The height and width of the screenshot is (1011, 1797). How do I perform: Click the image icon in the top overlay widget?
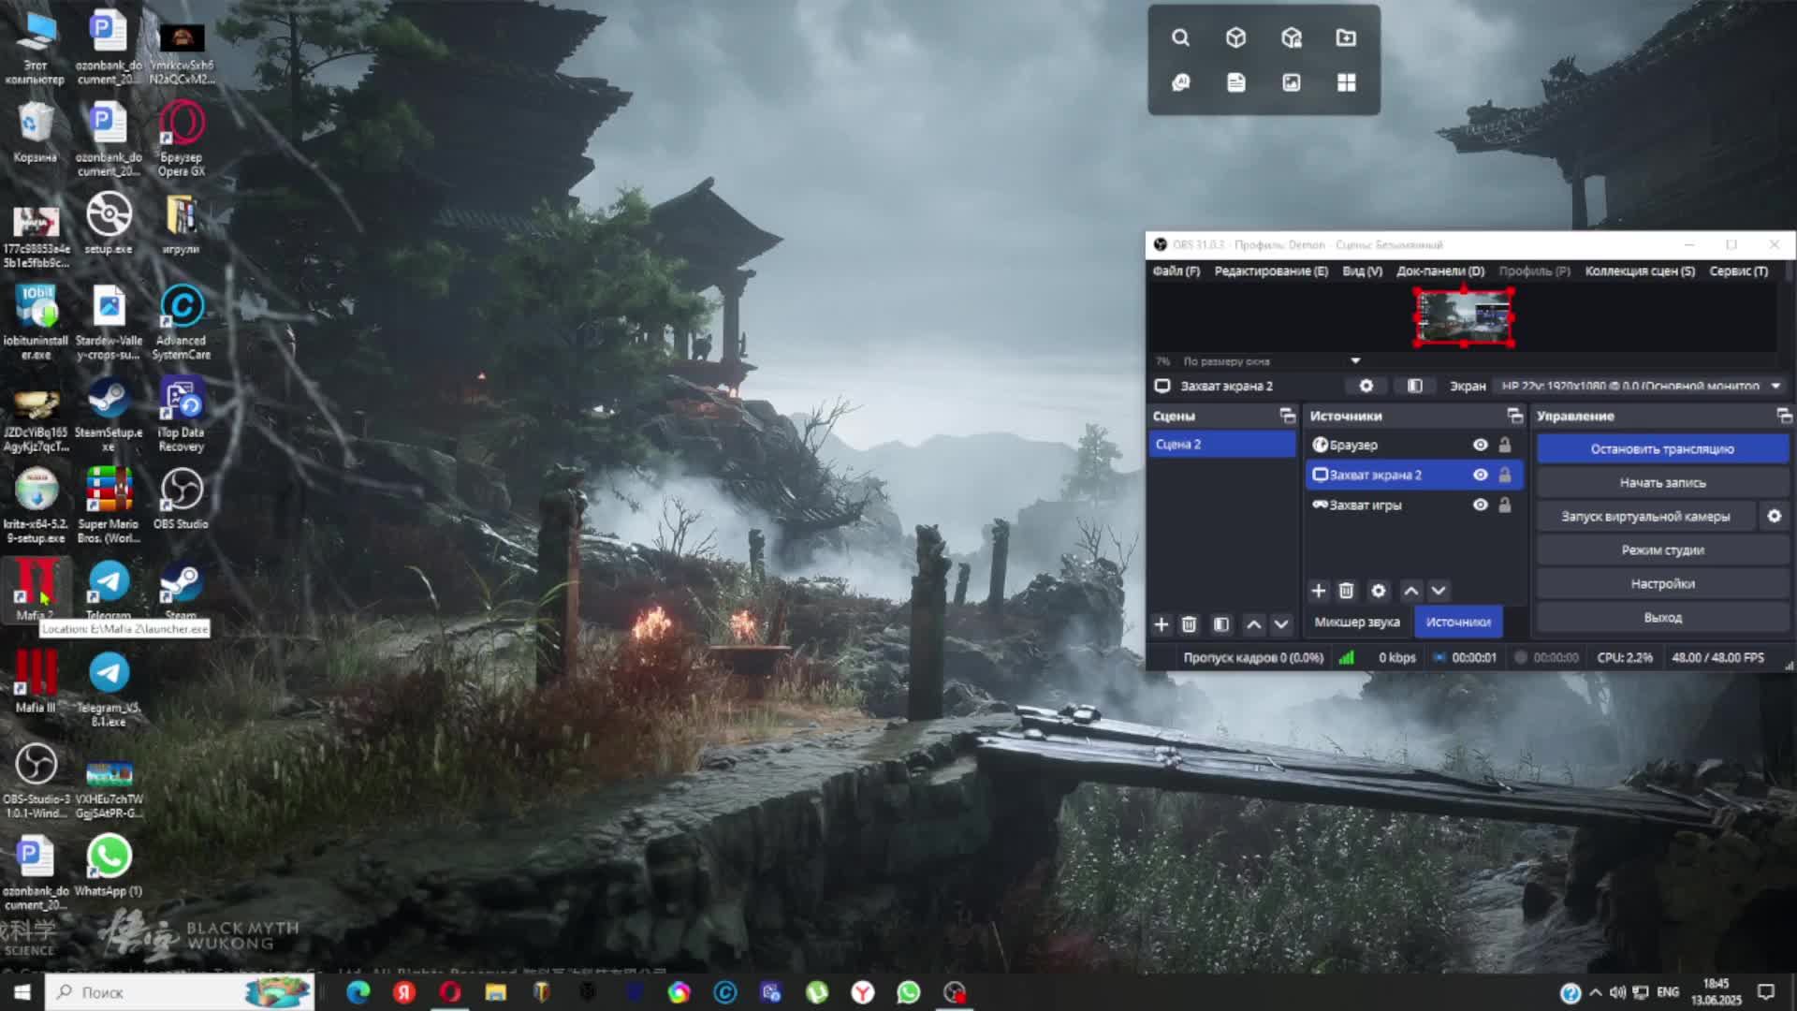1291,82
